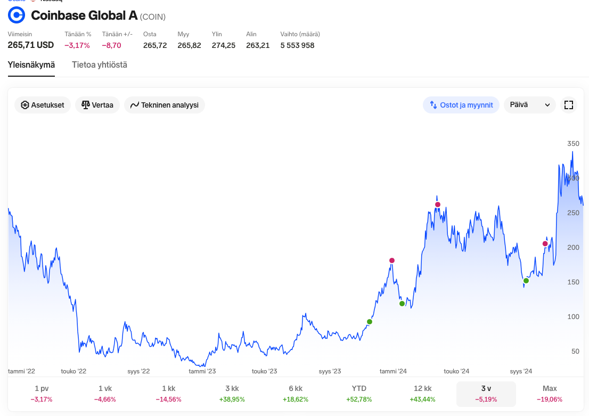Click the Myy price 265,82
Viewport: 589px width, 416px height.
190,45
